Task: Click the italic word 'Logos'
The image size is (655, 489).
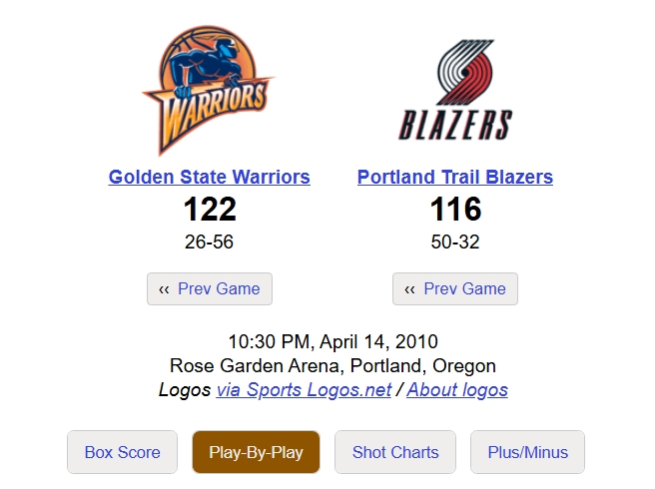Action: point(185,390)
